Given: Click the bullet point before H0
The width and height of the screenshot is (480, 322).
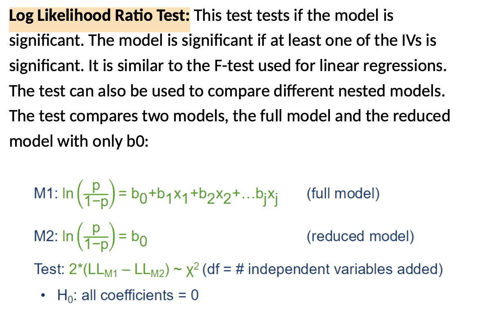Looking at the screenshot, I should [44, 295].
